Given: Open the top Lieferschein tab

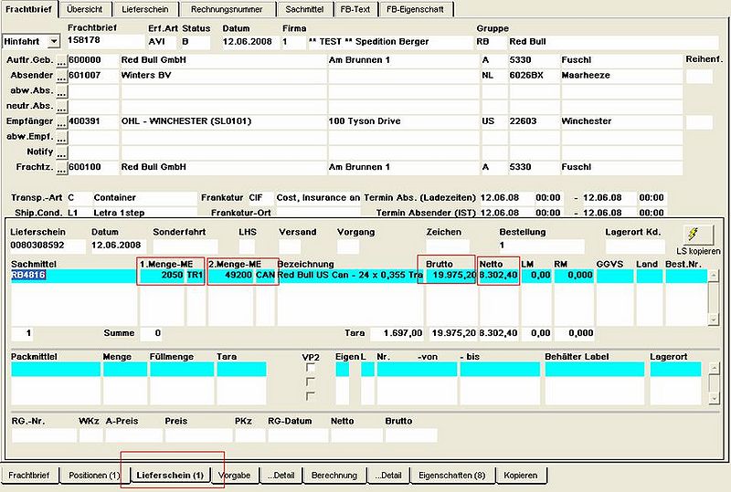Looking at the screenshot, I should pos(145,9).
